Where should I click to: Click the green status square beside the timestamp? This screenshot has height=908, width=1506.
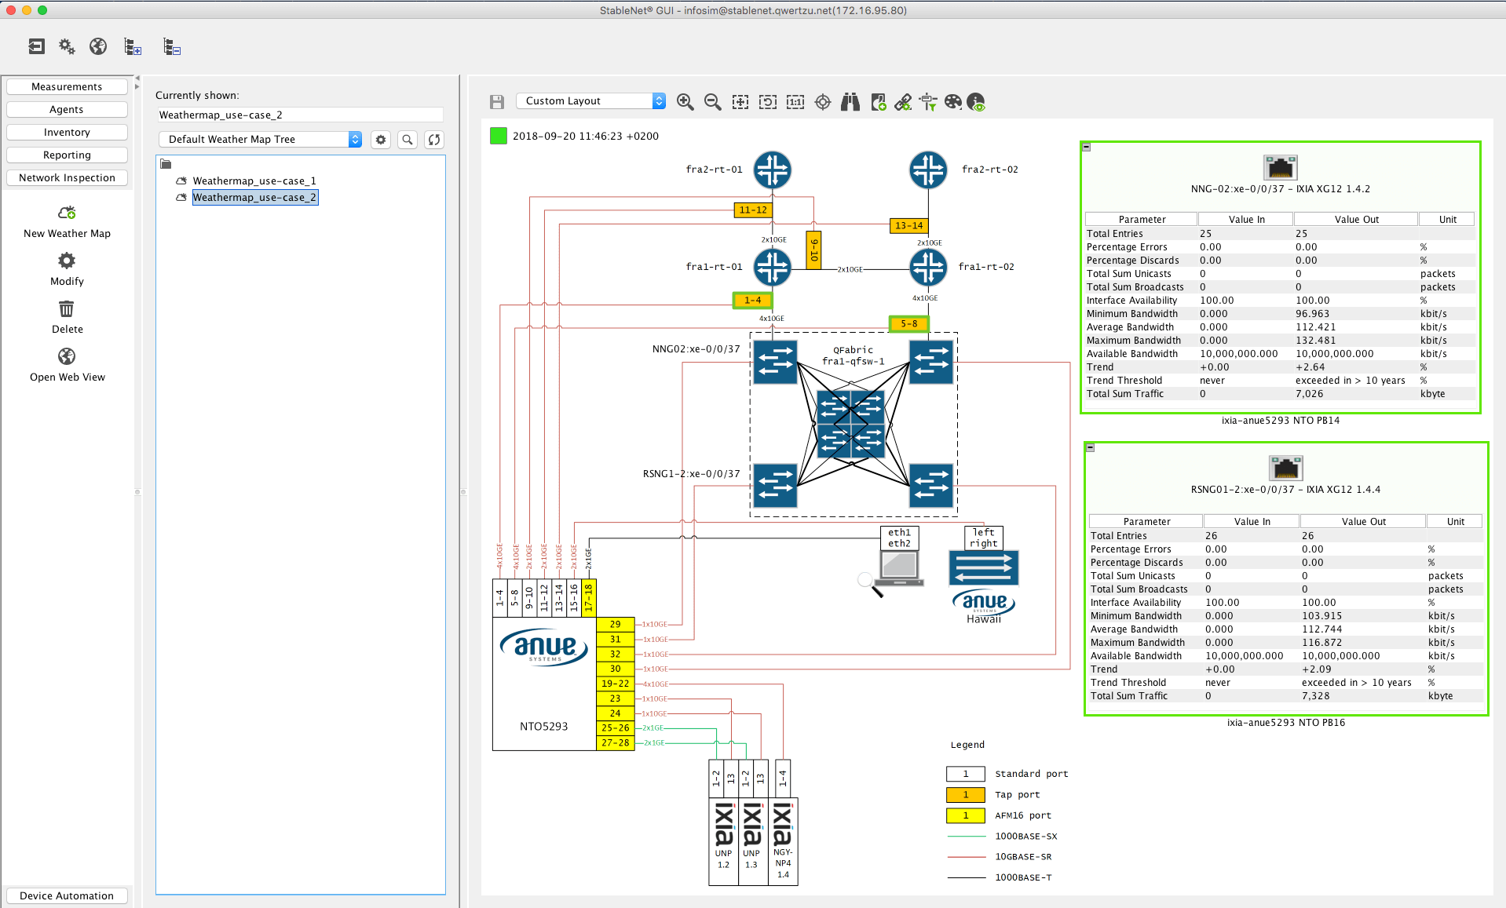tap(498, 136)
